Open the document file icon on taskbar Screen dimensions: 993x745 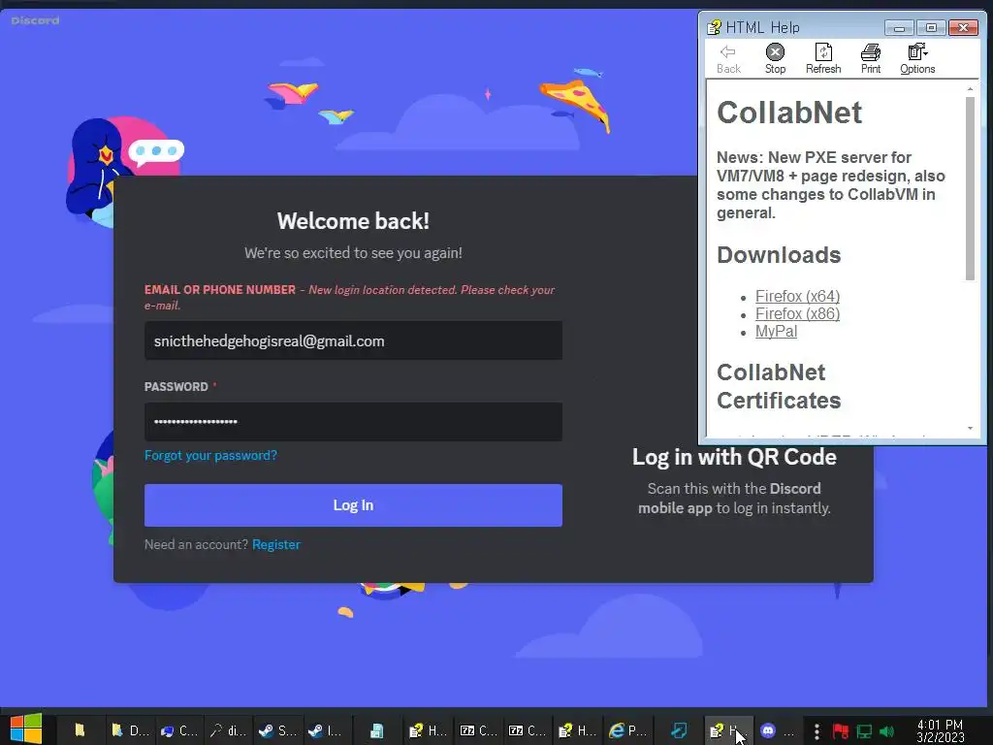[377, 730]
